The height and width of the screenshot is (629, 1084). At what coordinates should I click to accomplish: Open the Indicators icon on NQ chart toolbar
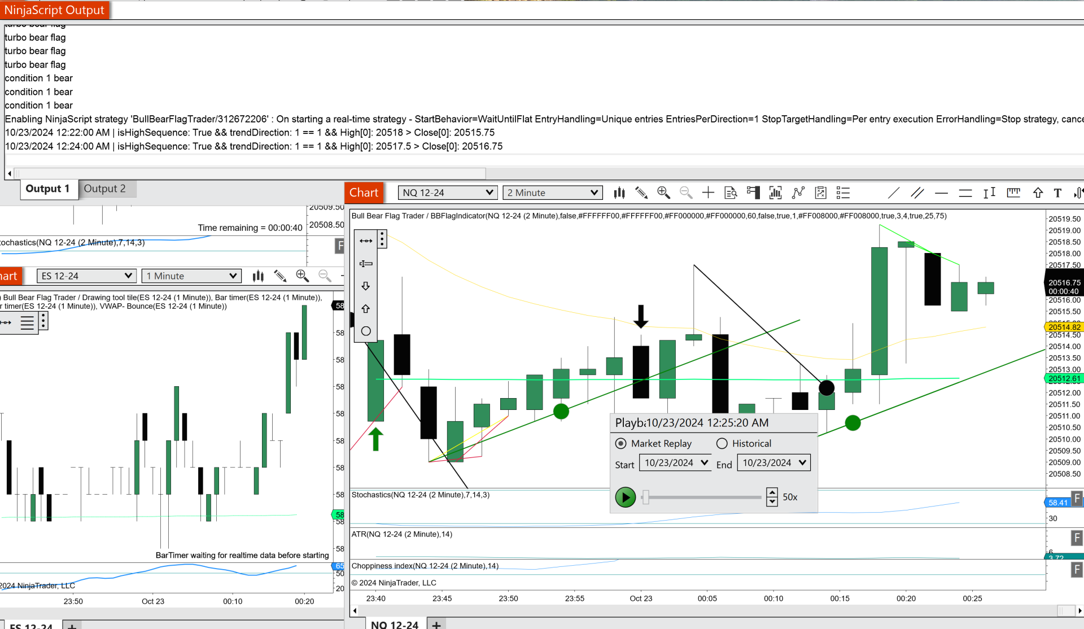[x=798, y=193]
